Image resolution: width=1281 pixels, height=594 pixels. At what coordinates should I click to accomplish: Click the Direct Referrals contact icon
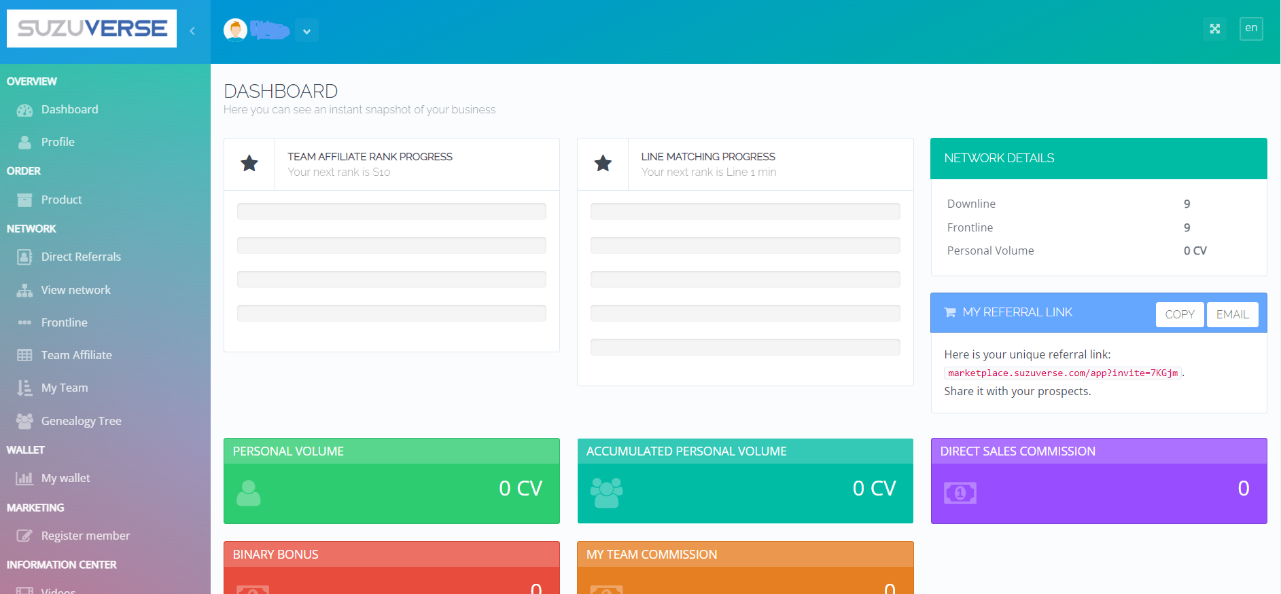24,257
